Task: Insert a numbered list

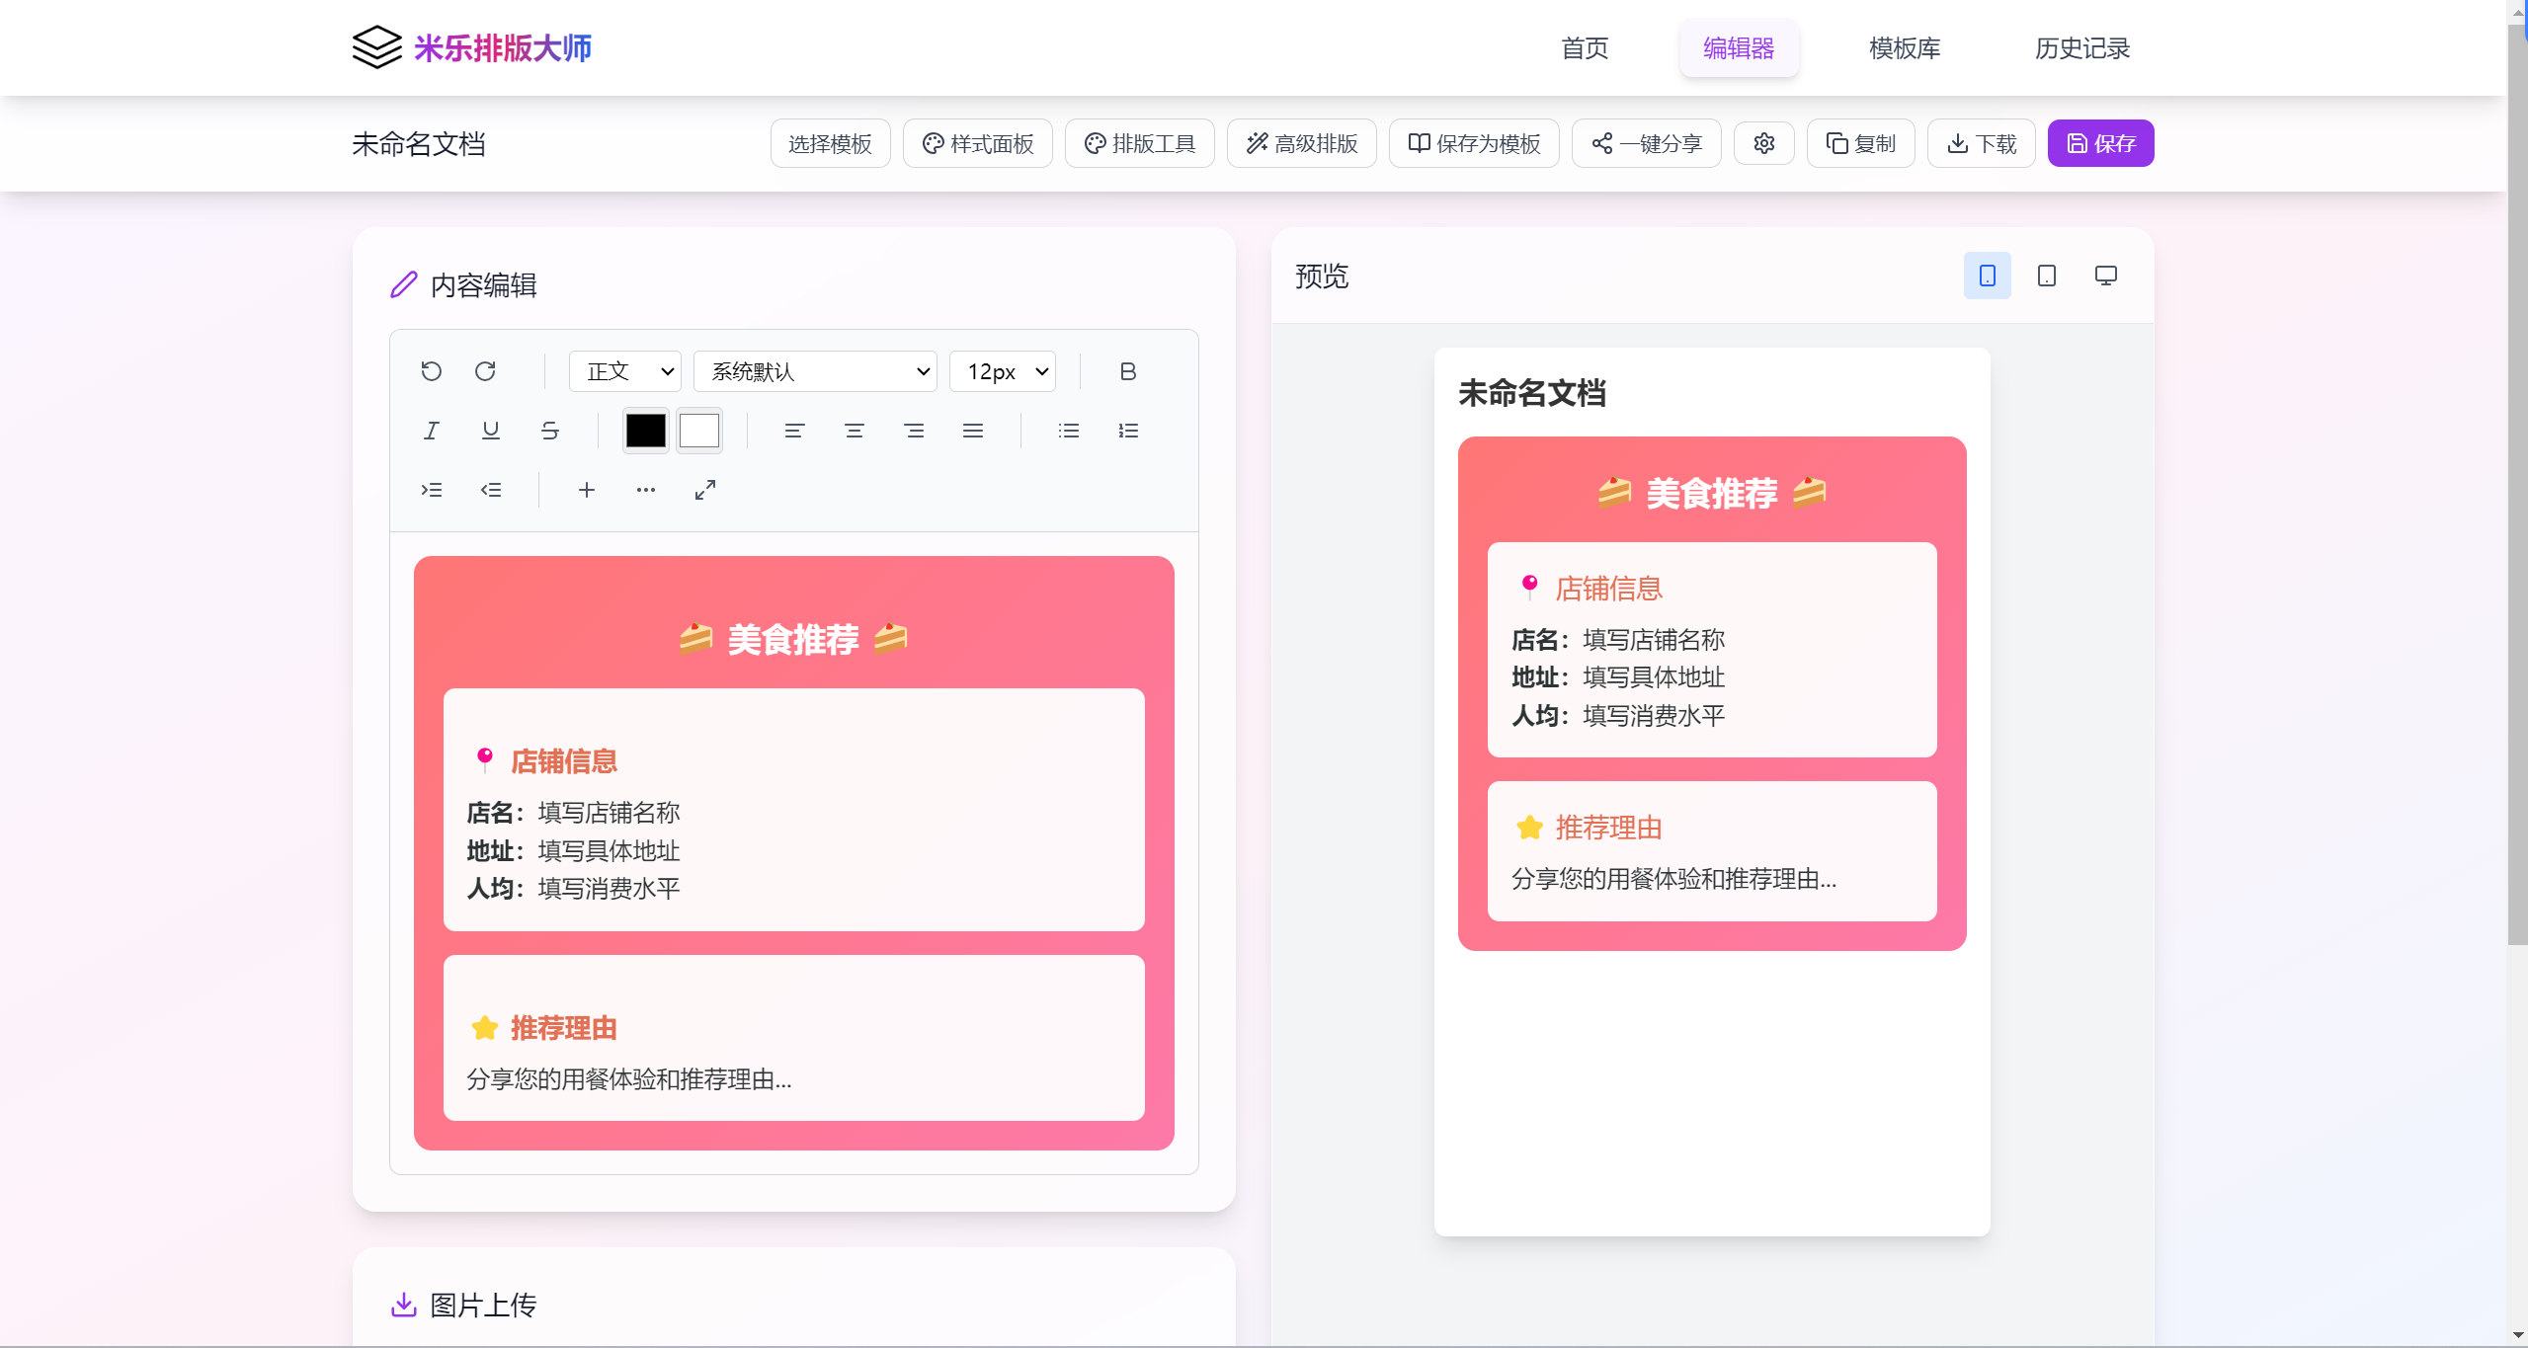Action: point(1128,431)
